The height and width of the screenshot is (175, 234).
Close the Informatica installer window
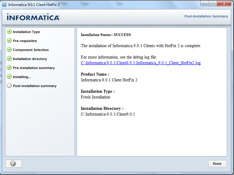(x=224, y=4)
